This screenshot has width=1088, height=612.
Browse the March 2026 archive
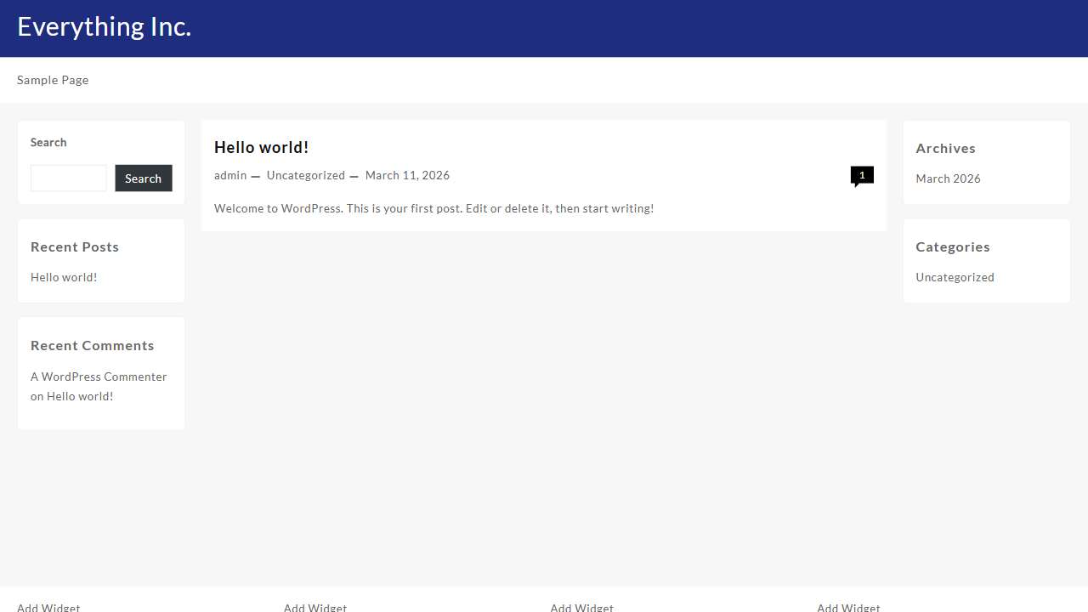tap(948, 178)
